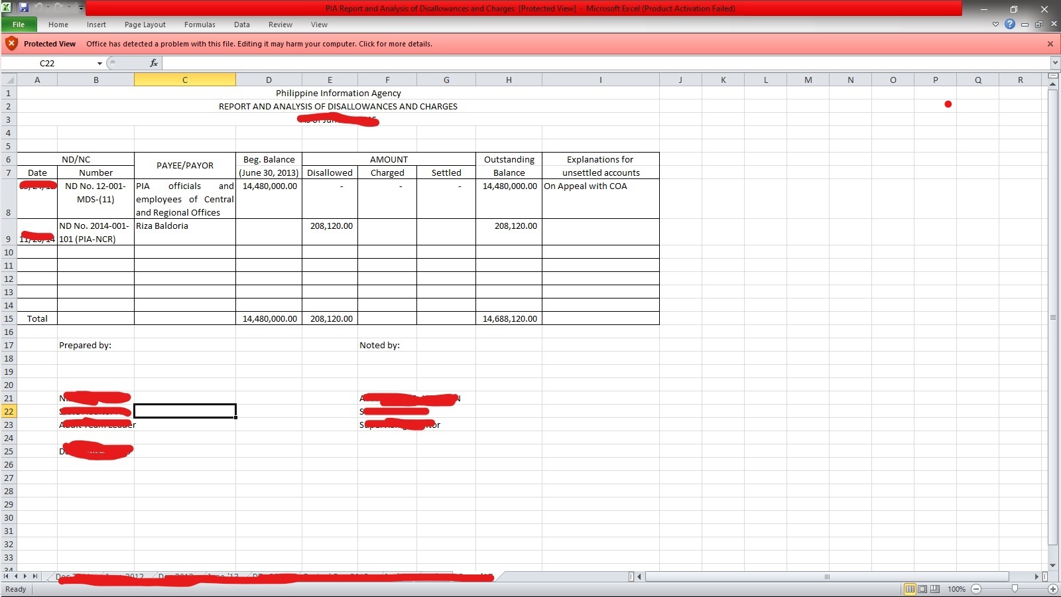Click the 'Settled' column header cell

(446, 172)
